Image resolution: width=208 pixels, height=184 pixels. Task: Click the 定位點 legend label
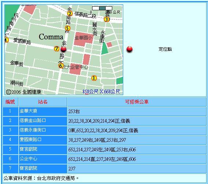tap(165, 49)
